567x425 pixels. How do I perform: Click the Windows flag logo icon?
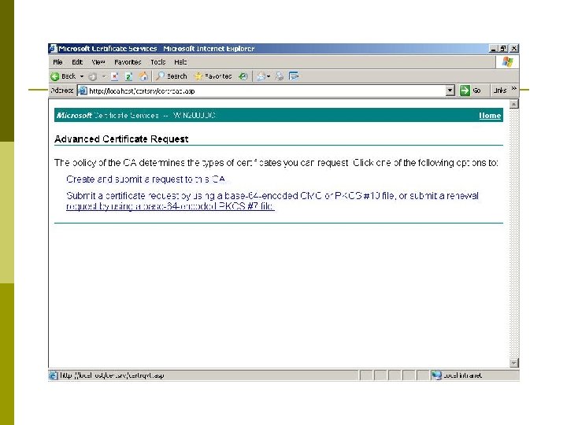coord(508,62)
